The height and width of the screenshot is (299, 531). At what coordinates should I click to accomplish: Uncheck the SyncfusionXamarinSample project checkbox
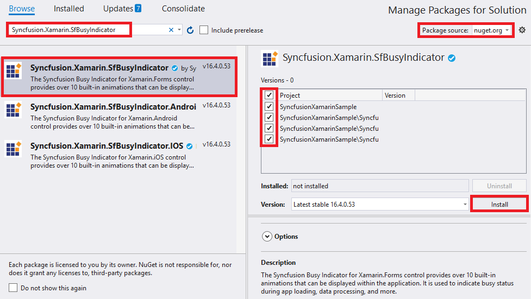point(269,106)
